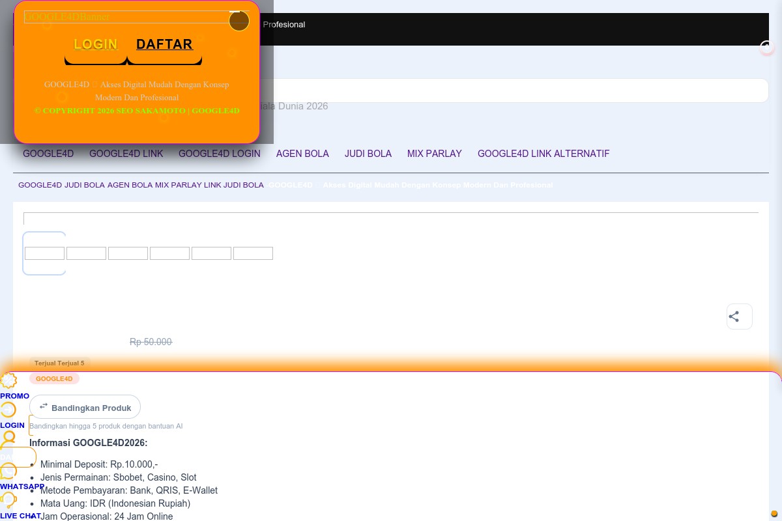
Task: Click the GOOGLE4D breadcrumb link
Action: 40,185
